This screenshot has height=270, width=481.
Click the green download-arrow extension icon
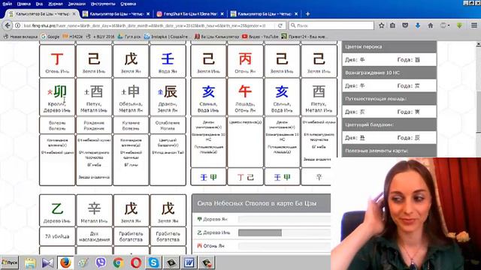point(459,25)
